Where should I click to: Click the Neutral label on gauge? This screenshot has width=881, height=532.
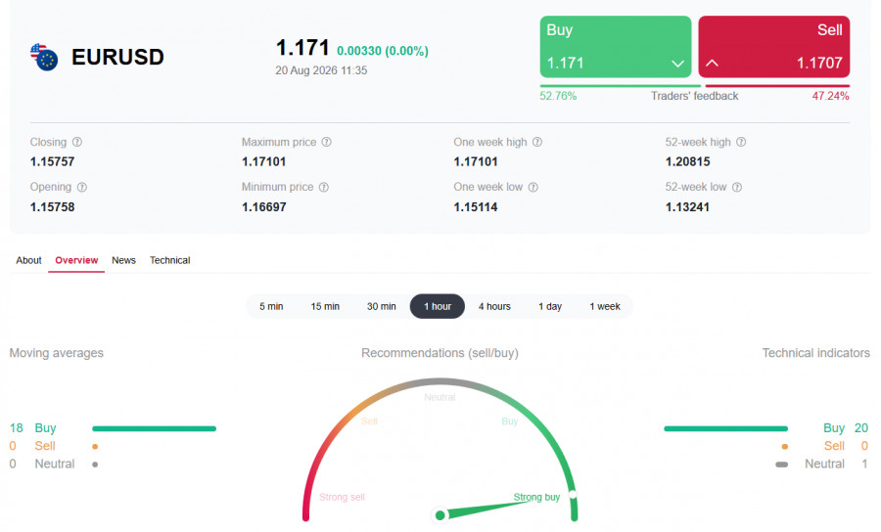440,397
